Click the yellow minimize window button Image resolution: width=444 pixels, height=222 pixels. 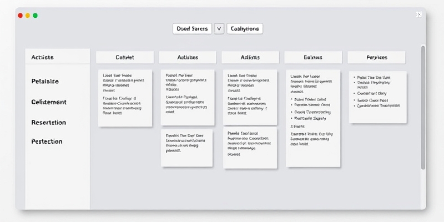pos(28,16)
